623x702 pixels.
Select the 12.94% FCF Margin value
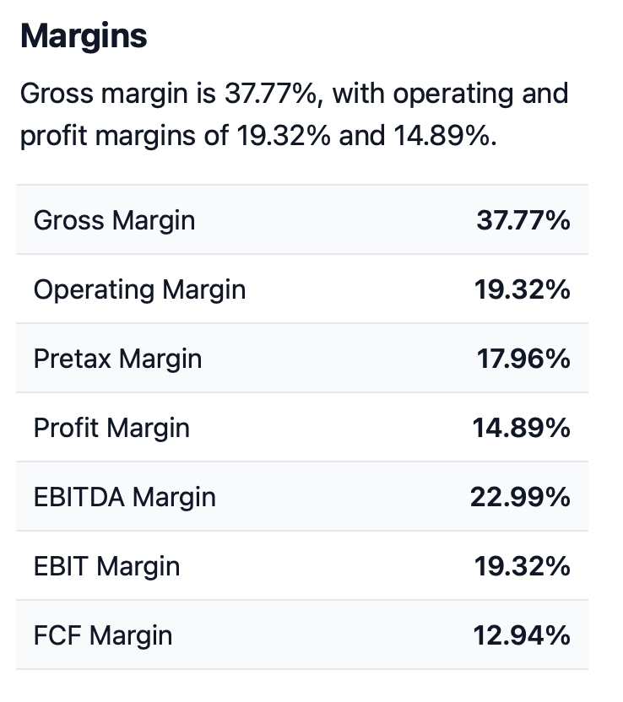click(522, 635)
